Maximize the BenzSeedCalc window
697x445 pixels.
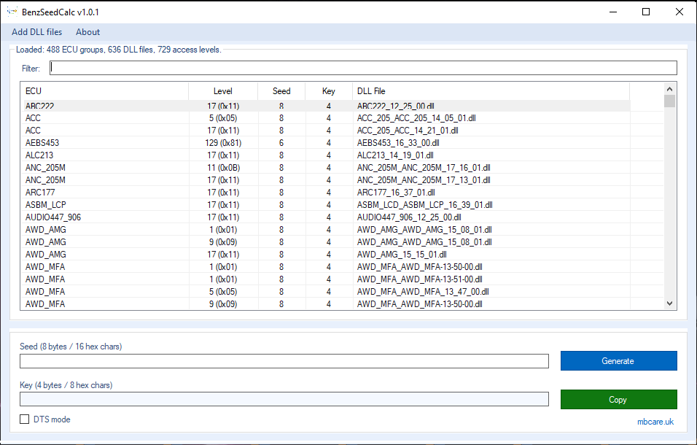pyautogui.click(x=646, y=12)
